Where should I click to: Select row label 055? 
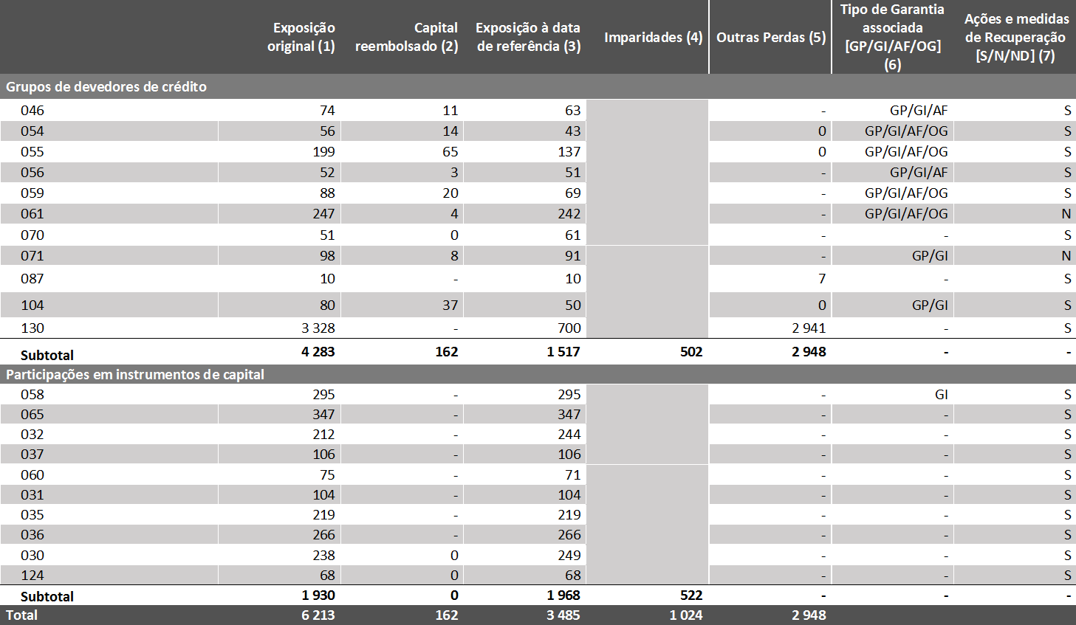pos(32,151)
